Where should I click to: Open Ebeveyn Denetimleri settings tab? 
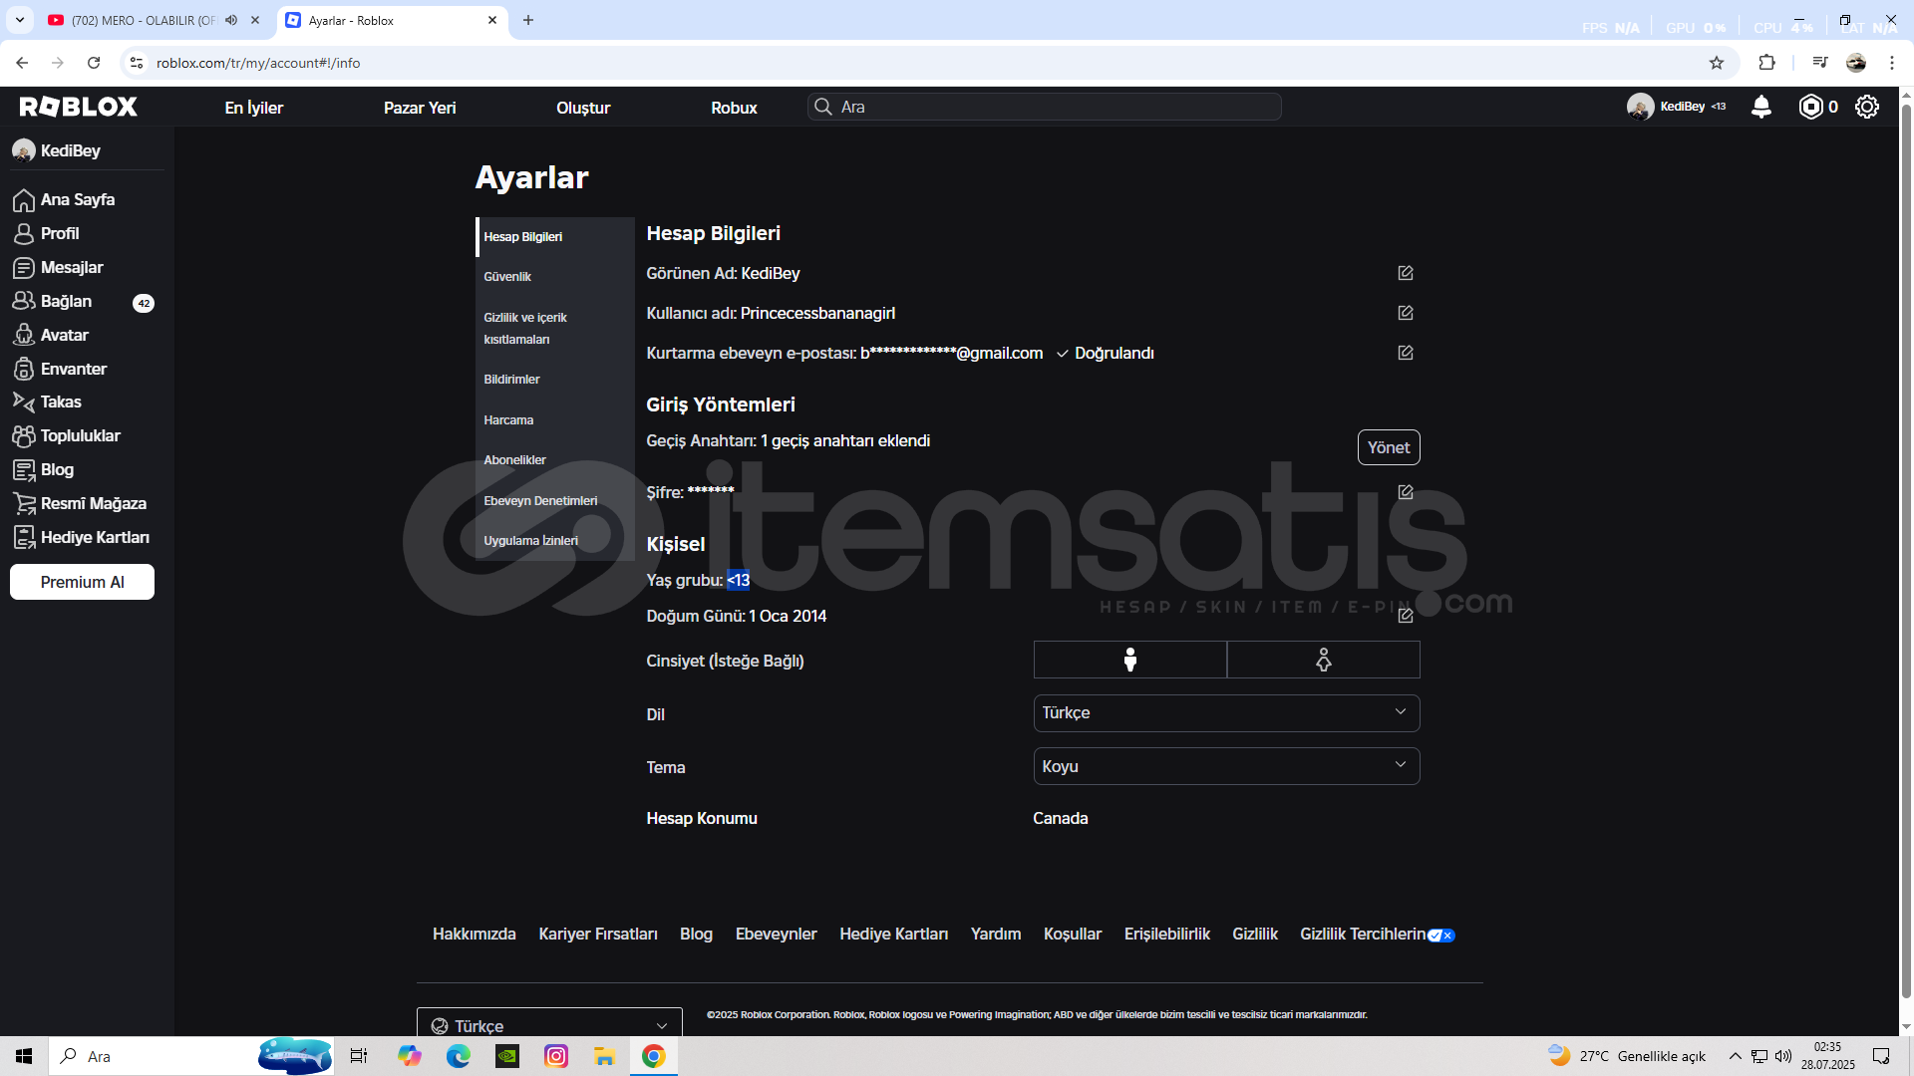(555, 501)
